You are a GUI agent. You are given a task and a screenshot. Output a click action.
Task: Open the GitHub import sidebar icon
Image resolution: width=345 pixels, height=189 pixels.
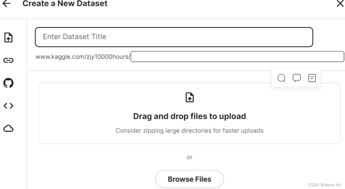8,83
